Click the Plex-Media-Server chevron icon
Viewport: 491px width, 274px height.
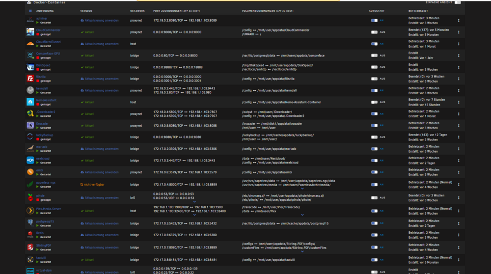click(x=30, y=211)
